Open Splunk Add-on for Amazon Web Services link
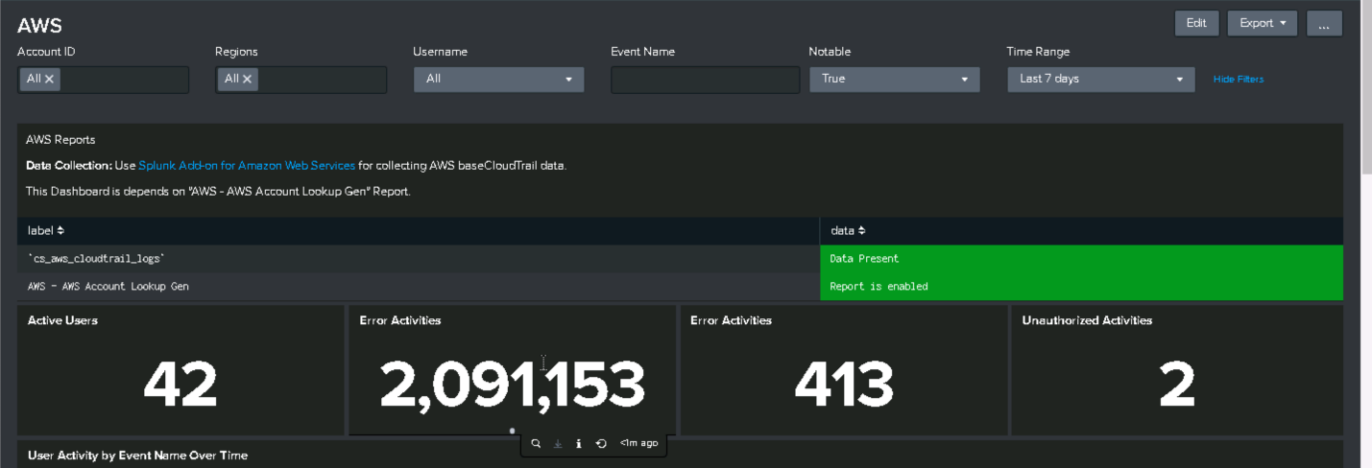This screenshot has width=1372, height=468. [247, 165]
